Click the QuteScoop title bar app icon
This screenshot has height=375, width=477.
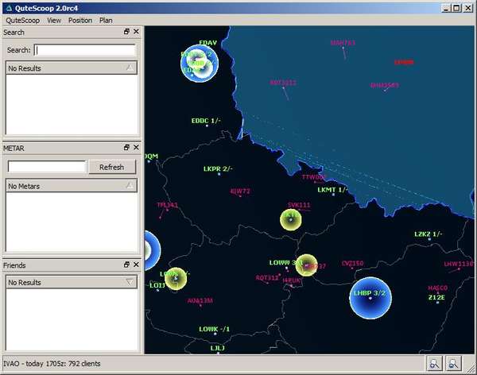[x=9, y=8]
